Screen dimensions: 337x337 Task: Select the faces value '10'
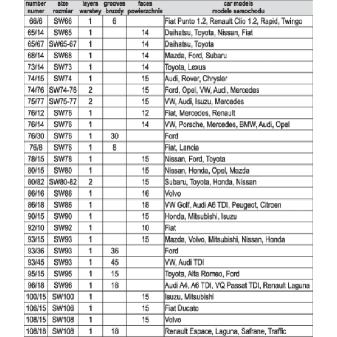145,228
